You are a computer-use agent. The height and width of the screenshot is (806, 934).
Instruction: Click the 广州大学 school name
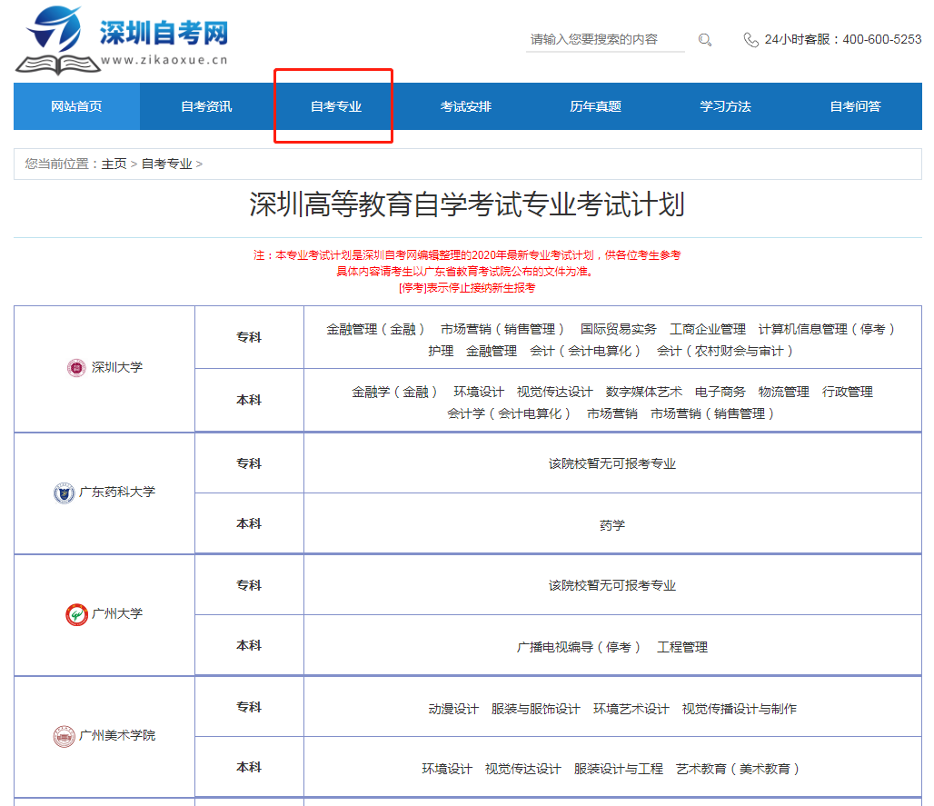(117, 614)
